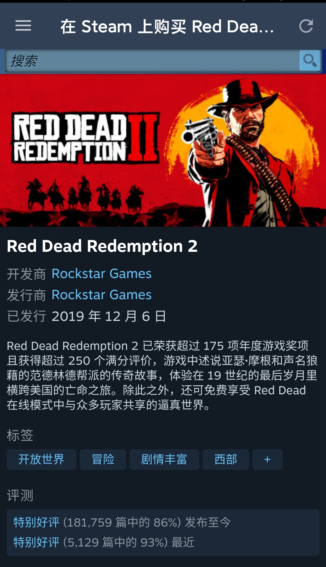Open the Red Dead Redemption II banner image
Image resolution: width=326 pixels, height=567 pixels.
point(163,150)
